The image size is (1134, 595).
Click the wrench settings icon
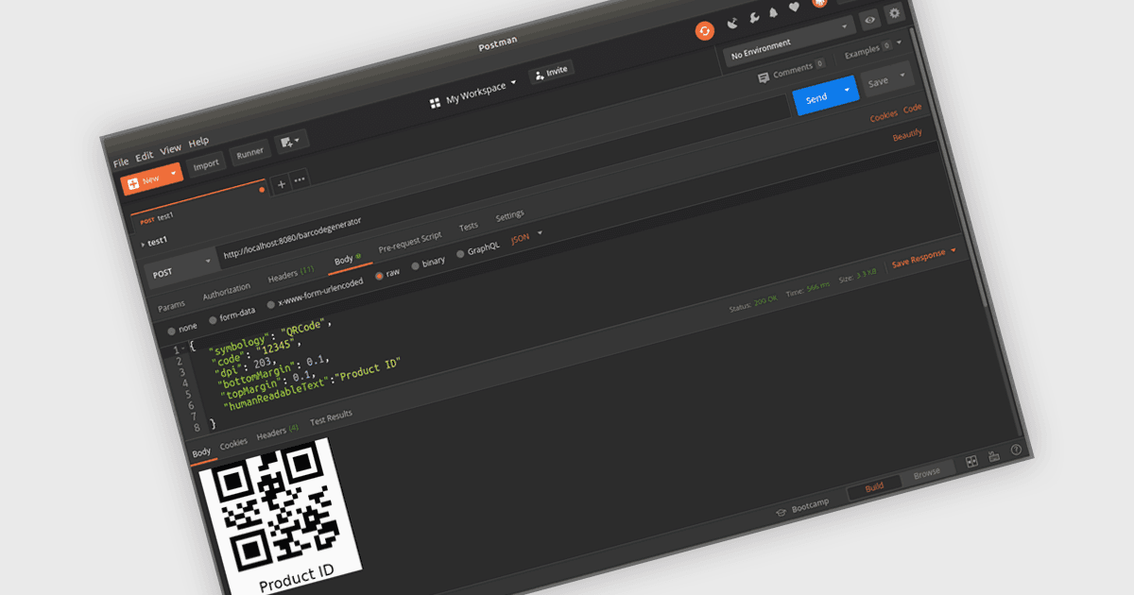click(x=754, y=18)
